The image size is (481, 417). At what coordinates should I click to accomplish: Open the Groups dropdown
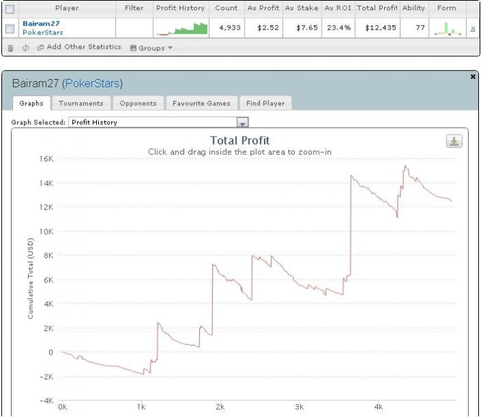151,48
